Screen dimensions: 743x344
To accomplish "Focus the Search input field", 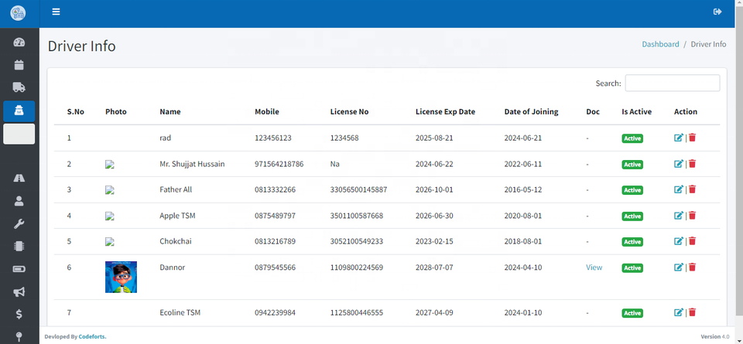I will [x=672, y=83].
